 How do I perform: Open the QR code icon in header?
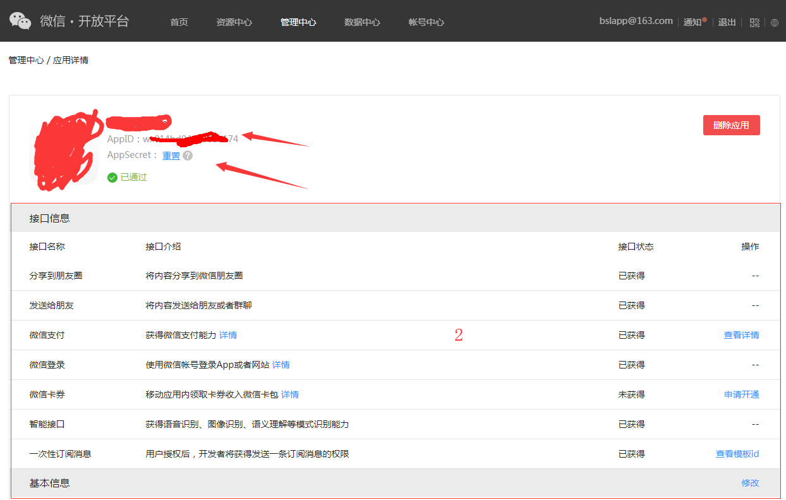tap(754, 22)
